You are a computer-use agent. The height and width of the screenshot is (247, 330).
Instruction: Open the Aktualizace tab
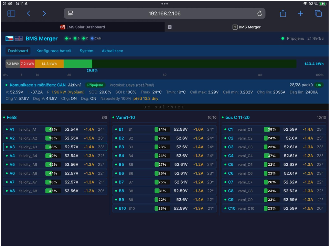point(113,51)
